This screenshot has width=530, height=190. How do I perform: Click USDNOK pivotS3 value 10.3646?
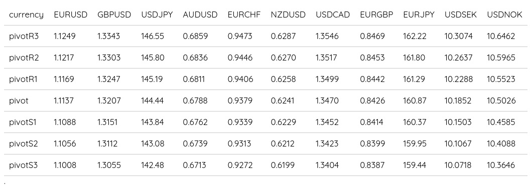click(501, 165)
